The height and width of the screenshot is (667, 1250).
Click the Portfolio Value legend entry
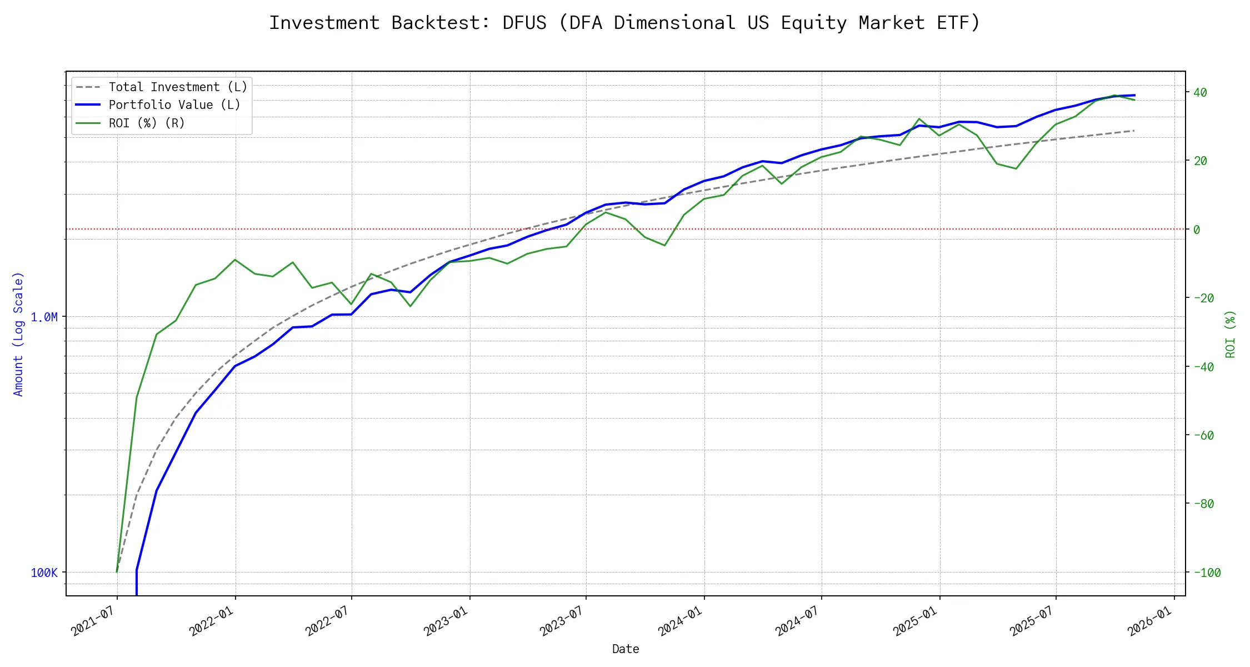point(174,105)
